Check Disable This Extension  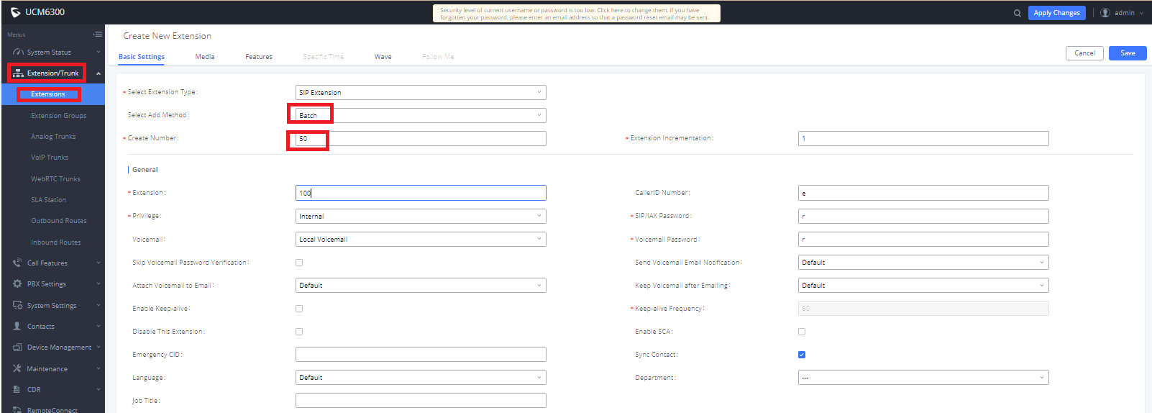tap(299, 332)
